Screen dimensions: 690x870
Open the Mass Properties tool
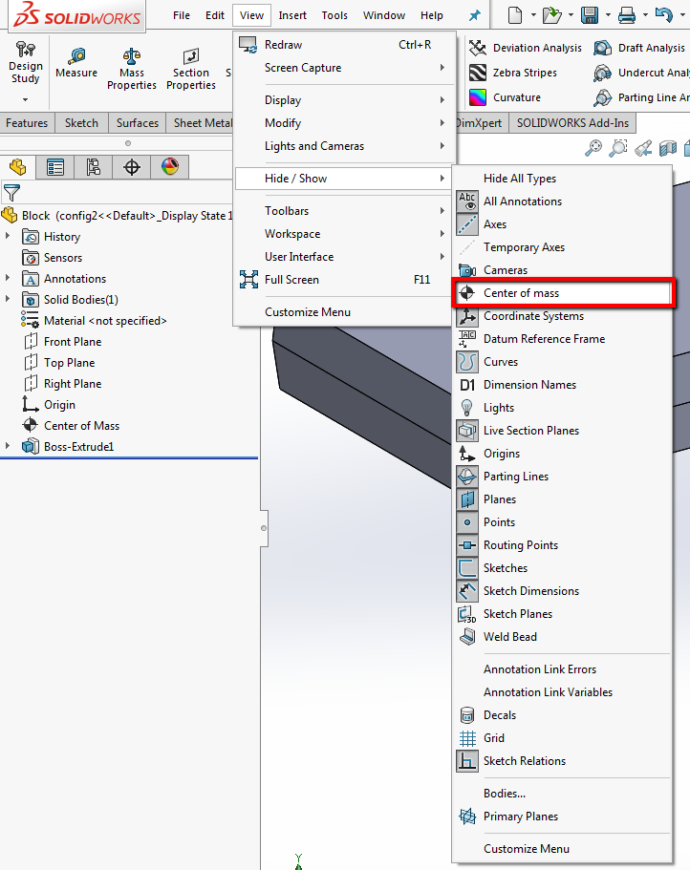(132, 70)
